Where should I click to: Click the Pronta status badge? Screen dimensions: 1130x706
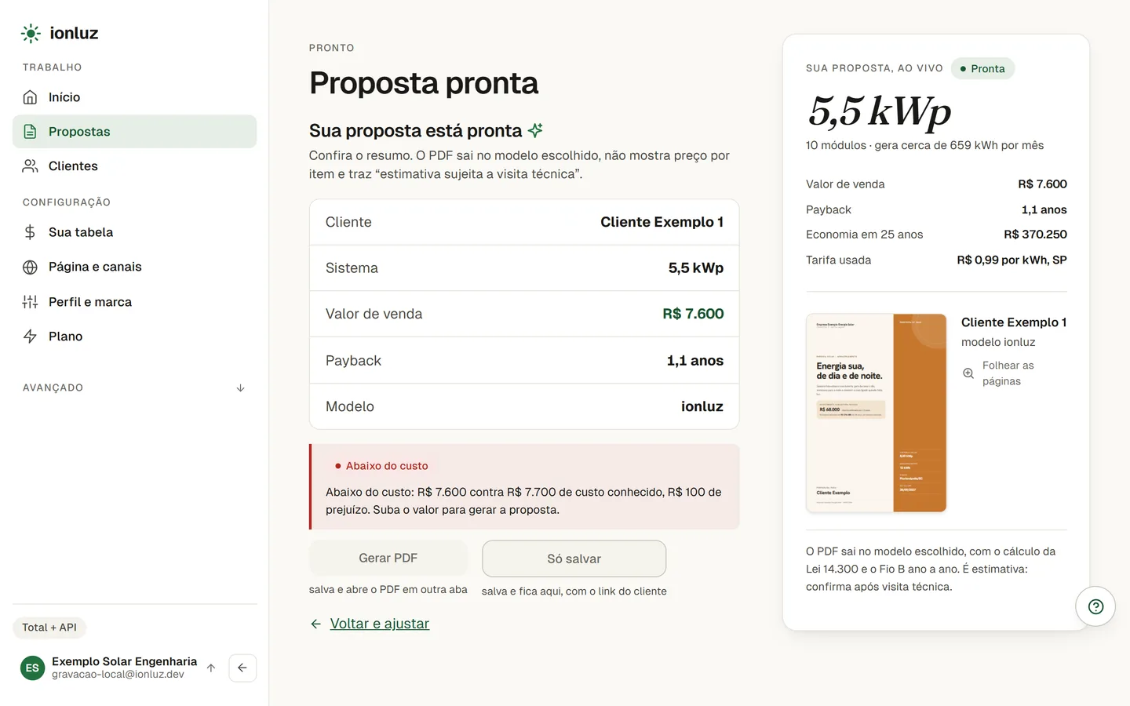[982, 68]
